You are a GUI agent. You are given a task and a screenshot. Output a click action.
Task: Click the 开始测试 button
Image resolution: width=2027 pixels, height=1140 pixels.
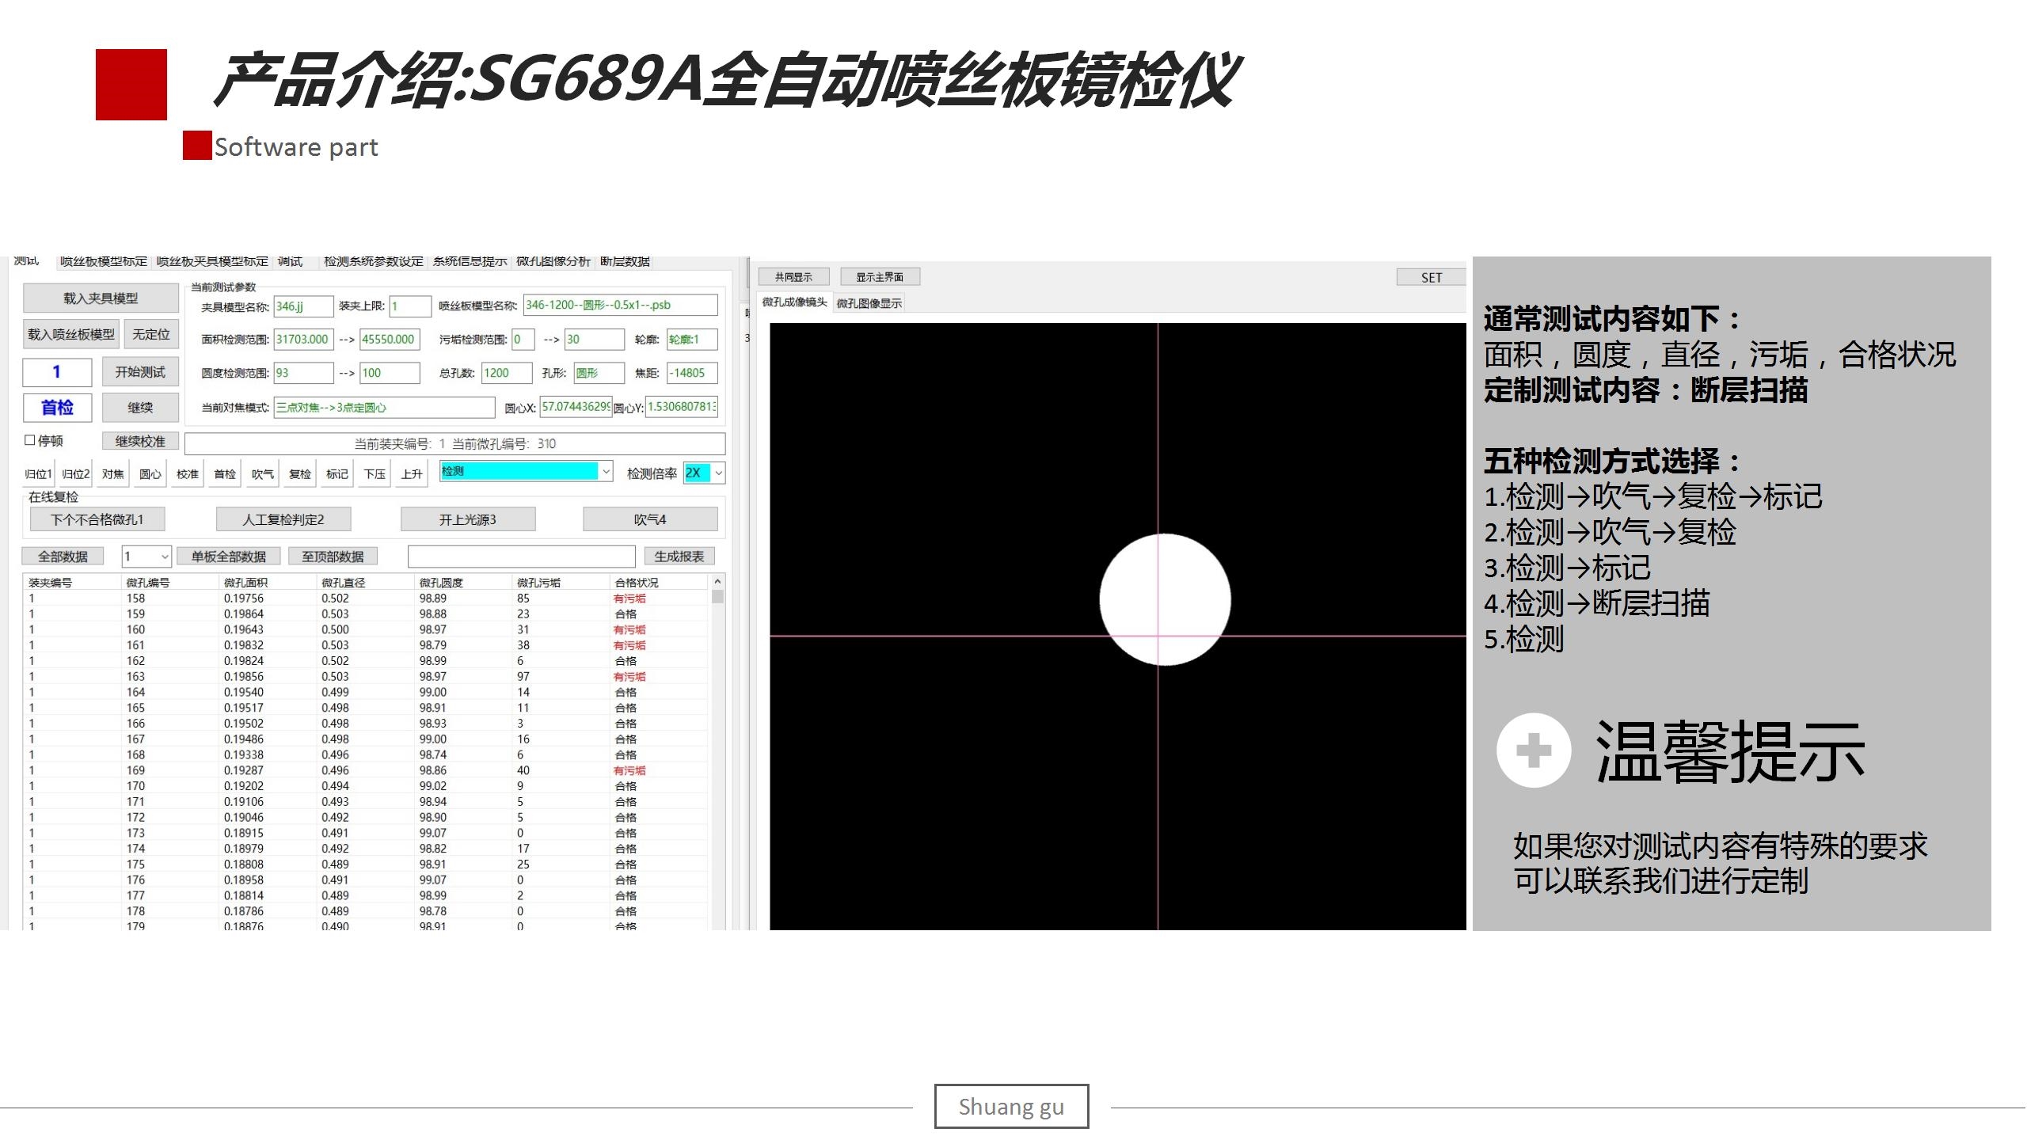click(140, 372)
